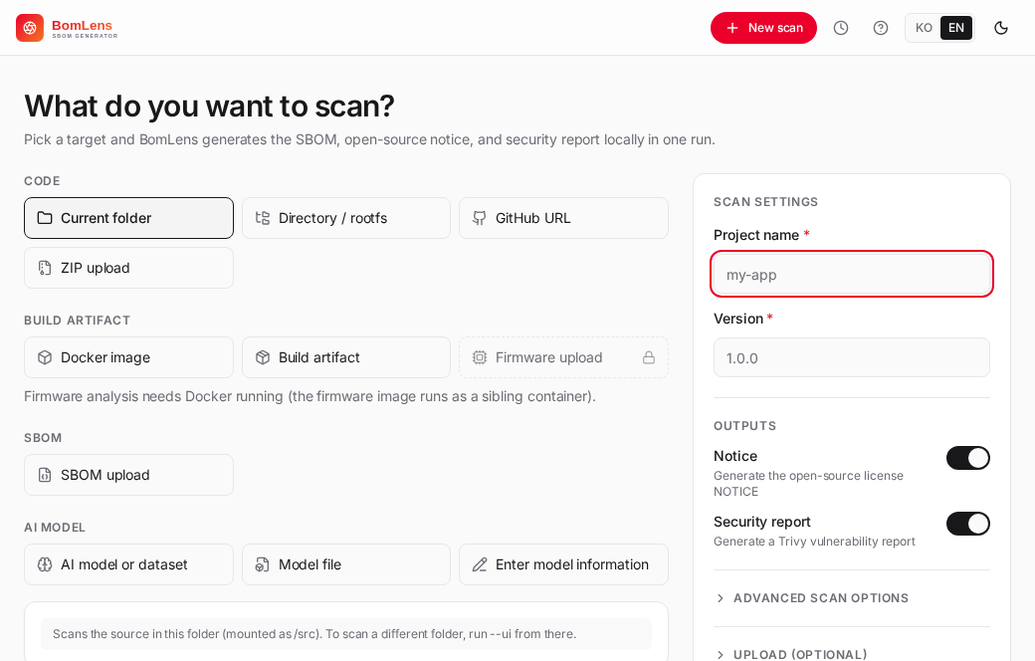This screenshot has width=1035, height=661.
Task: Click the 'What do you want to scan?' heading
Action: click(x=209, y=106)
